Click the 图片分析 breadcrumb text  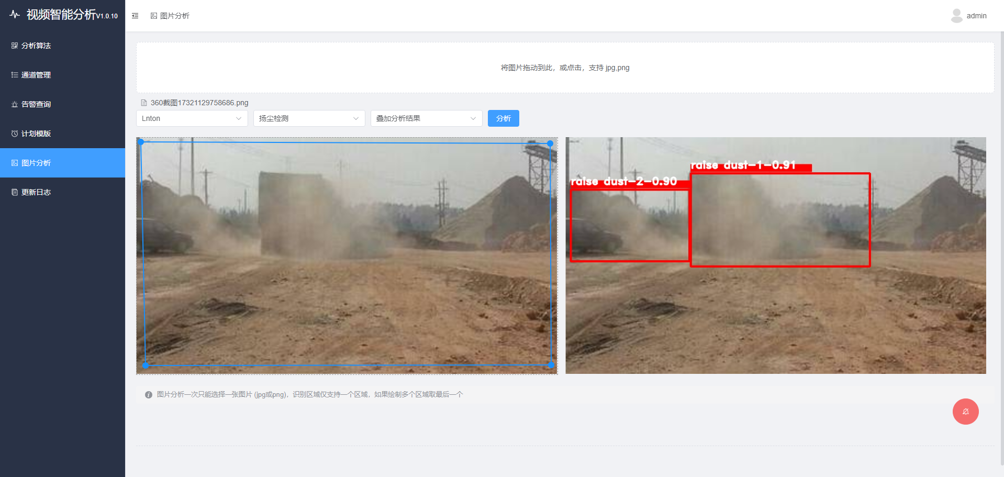[x=175, y=16]
